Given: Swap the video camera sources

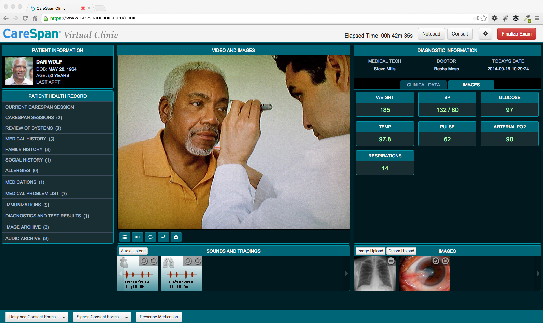Looking at the screenshot, I should [163, 237].
